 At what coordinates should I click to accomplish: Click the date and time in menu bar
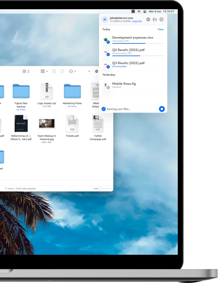click(162, 11)
